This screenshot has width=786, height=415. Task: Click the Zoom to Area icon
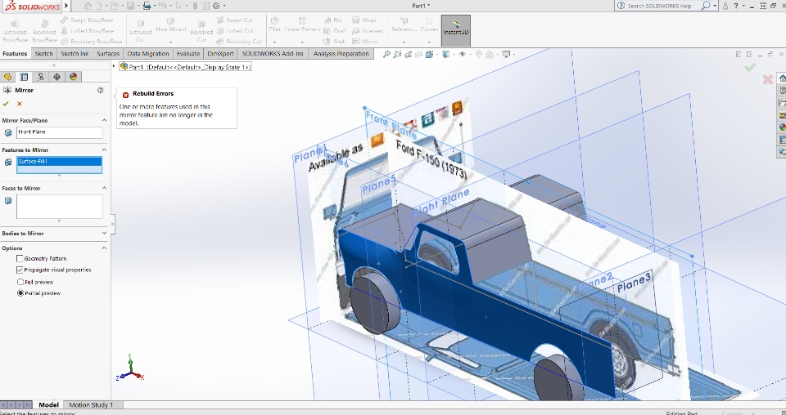(398, 54)
